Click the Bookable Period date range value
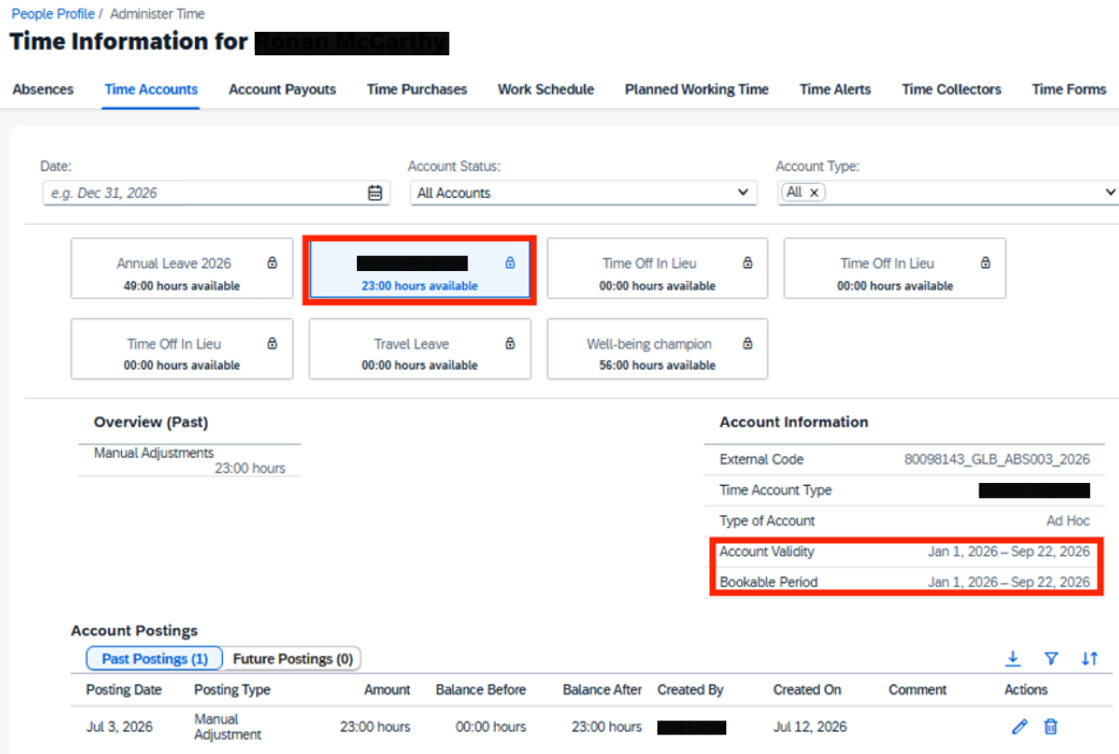Image resolution: width=1119 pixels, height=754 pixels. click(1008, 582)
